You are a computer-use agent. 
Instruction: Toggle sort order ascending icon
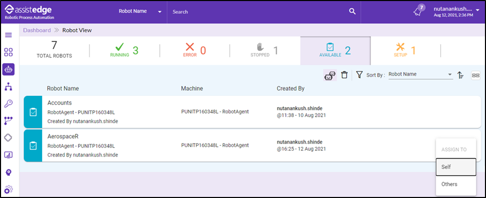461,75
